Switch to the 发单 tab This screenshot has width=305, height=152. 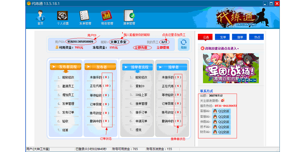[222, 37]
